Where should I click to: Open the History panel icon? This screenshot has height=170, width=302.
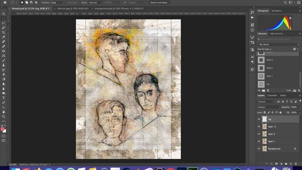[x=252, y=12]
